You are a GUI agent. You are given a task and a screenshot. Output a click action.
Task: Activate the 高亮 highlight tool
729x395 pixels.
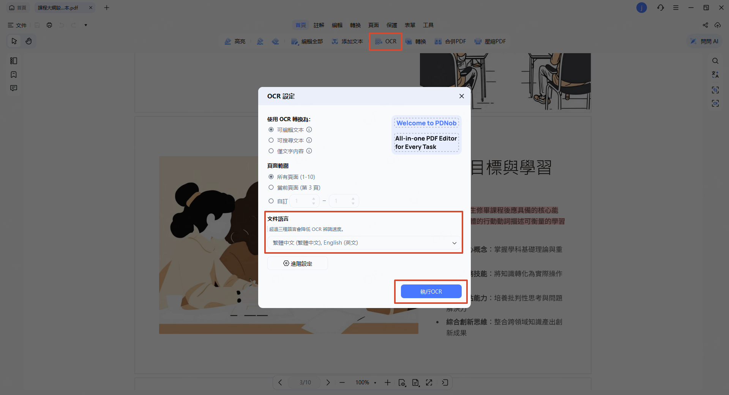tap(235, 41)
